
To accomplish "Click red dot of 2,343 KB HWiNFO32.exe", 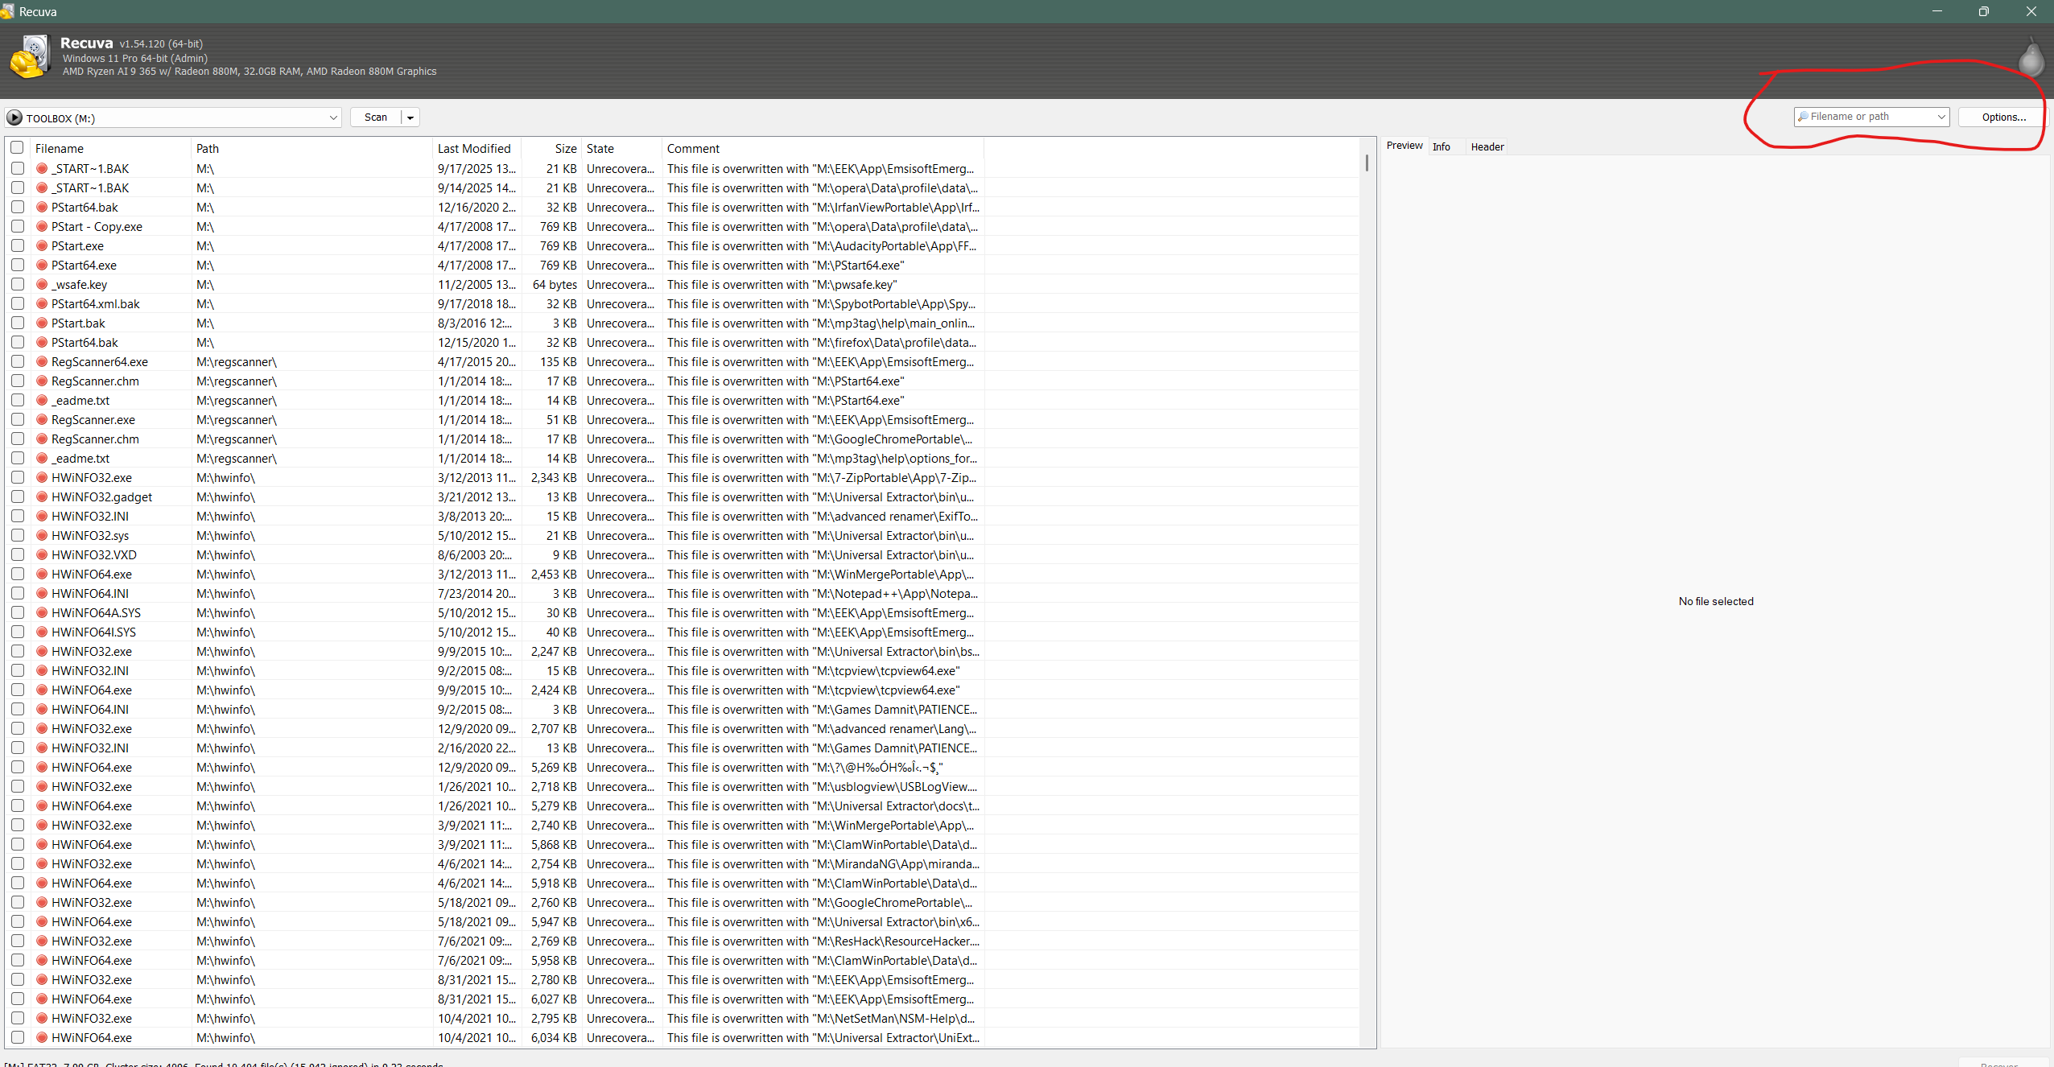I will tap(42, 478).
